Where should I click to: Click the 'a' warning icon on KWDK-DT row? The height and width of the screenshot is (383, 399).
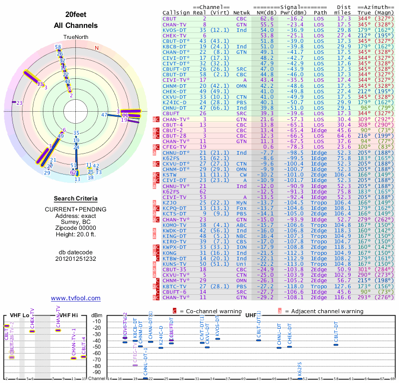(x=154, y=231)
